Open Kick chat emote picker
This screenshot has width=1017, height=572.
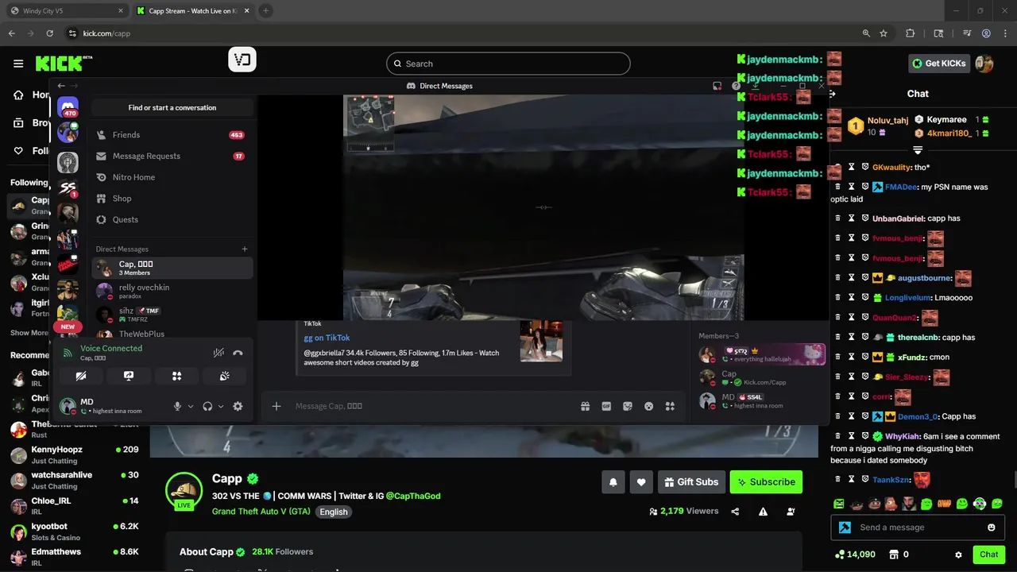click(x=992, y=528)
